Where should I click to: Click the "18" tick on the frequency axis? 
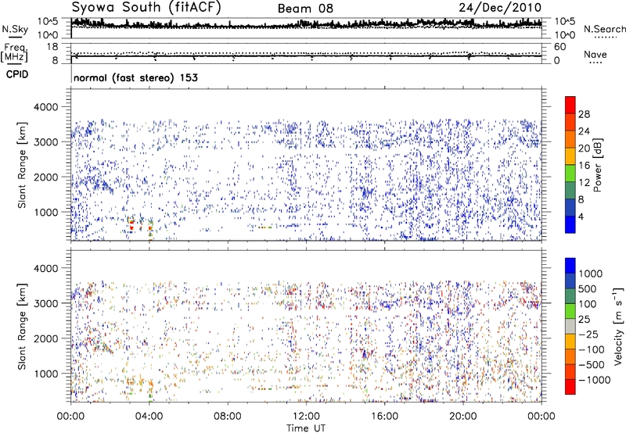pyautogui.click(x=52, y=47)
